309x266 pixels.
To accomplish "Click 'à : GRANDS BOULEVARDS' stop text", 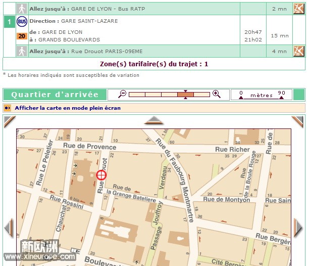I will click(65, 39).
